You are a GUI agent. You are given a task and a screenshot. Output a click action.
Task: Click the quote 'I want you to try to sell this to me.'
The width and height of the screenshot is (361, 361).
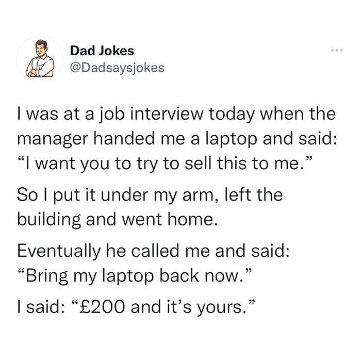pyautogui.click(x=165, y=164)
